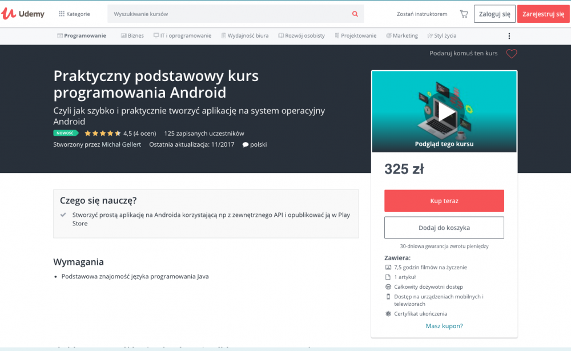This screenshot has height=351, width=571.
Task: Add course to wishlist heart icon
Action: 512,54
